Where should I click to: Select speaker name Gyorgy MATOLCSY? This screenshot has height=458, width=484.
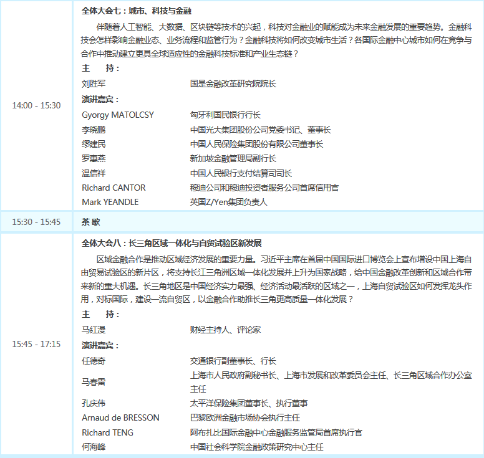coord(118,115)
